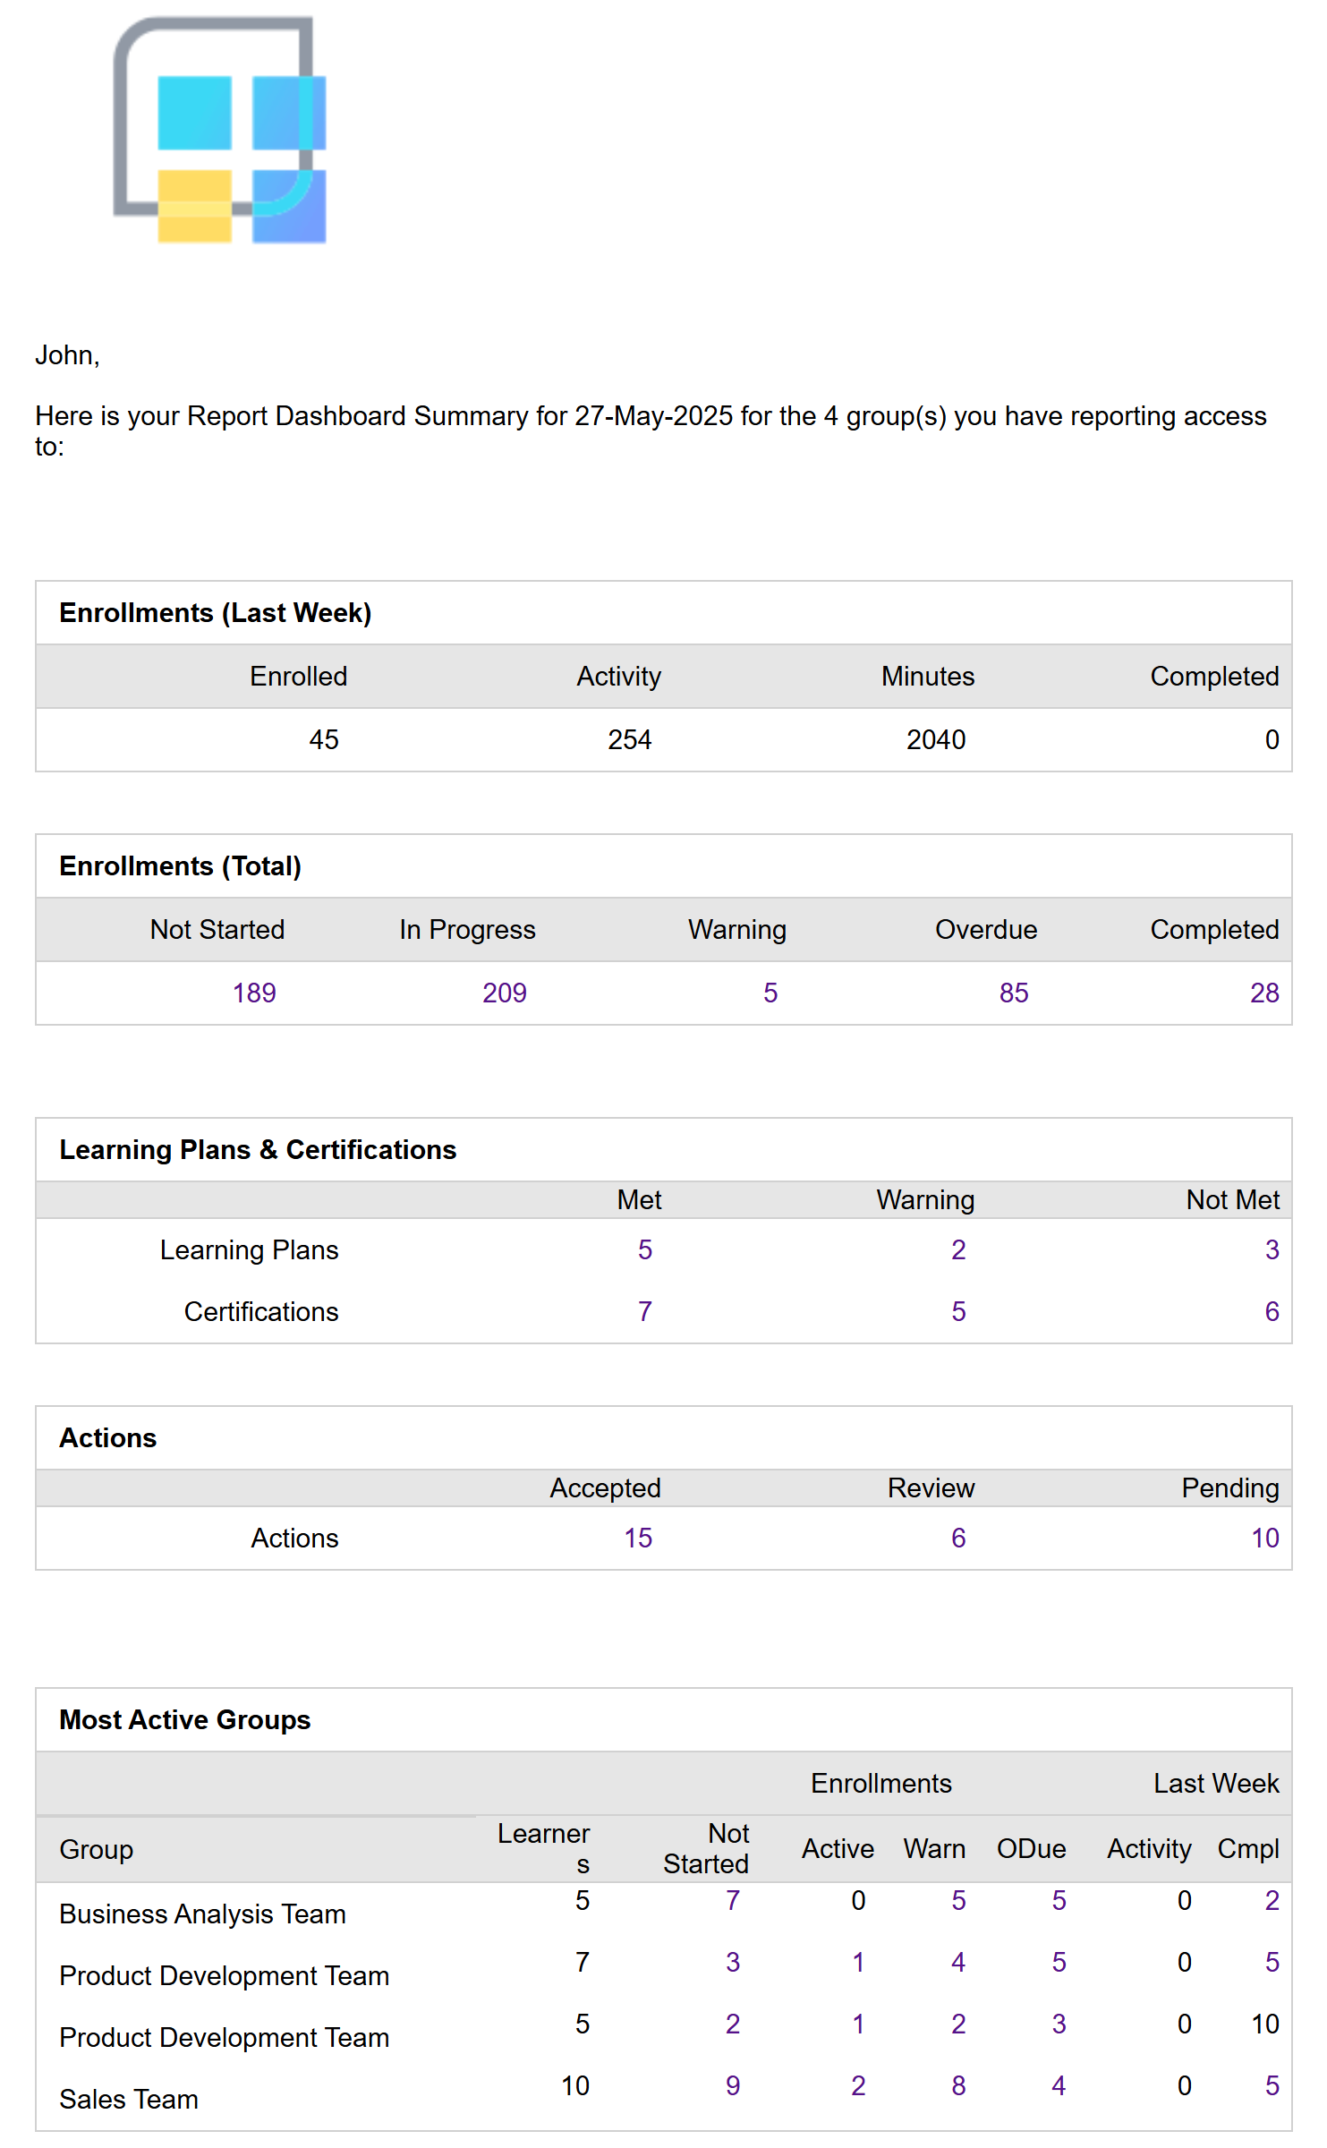This screenshot has height=2148, width=1327.
Task: Open the 28 Completed enrollments link
Action: 1264,993
